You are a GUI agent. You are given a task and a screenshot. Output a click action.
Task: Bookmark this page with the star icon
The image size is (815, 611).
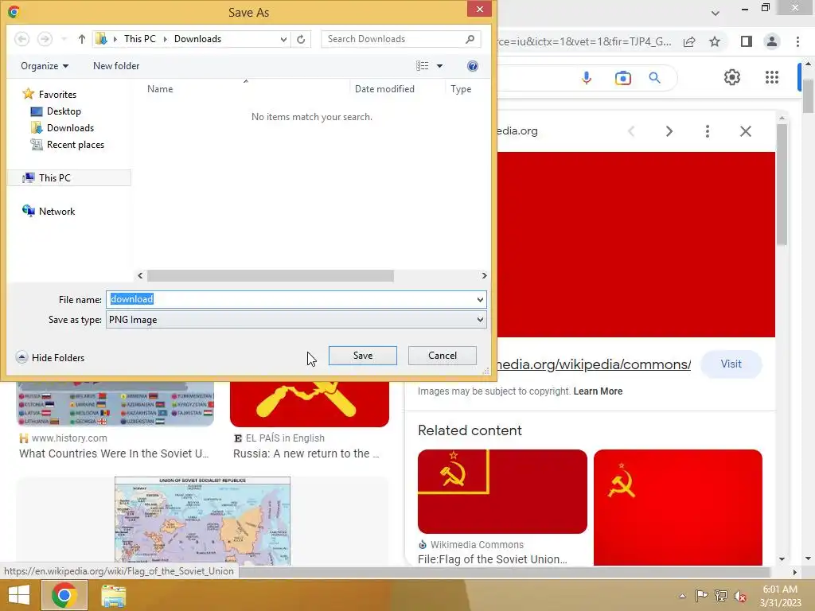[x=715, y=41]
